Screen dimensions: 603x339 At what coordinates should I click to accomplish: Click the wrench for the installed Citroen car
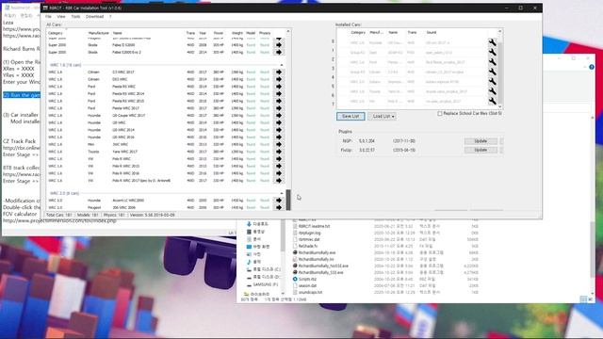[x=492, y=72]
